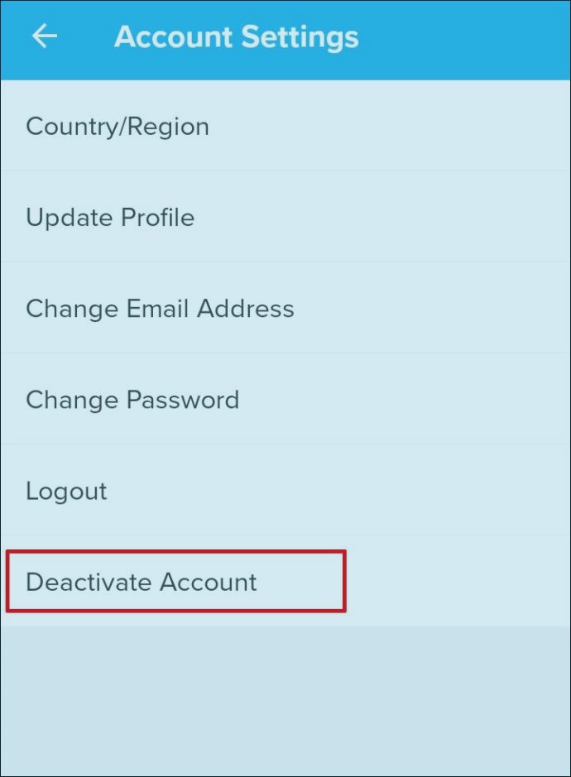The width and height of the screenshot is (571, 777).
Task: Go to the profile update row
Action: (x=110, y=218)
